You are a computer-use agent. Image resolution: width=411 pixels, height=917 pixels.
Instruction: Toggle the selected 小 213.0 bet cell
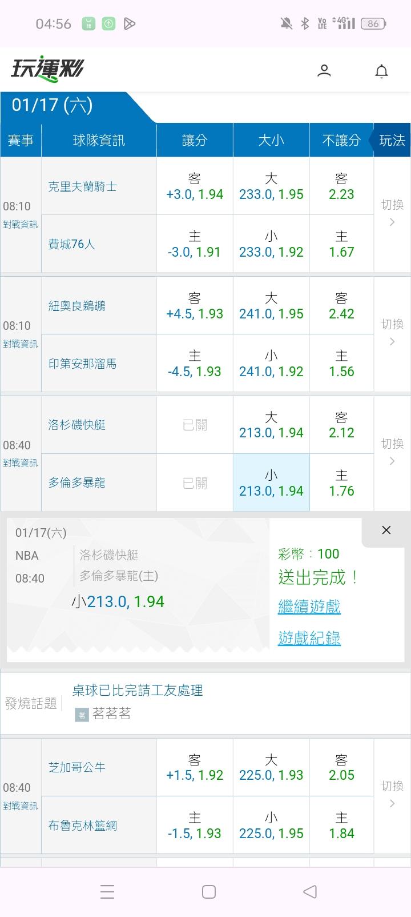pos(271,483)
